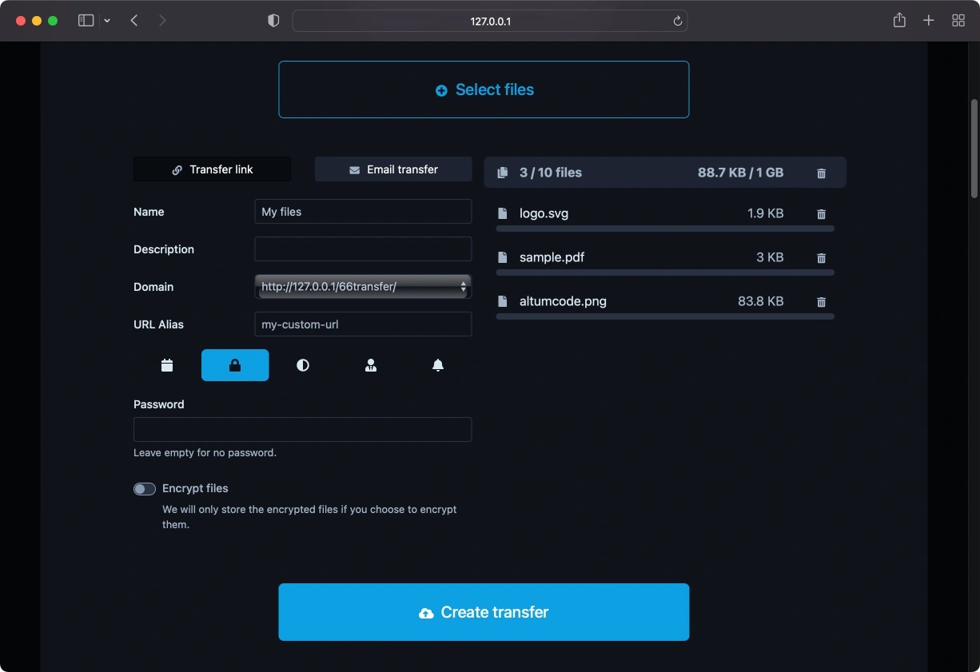Focus the URL Alias input field
The width and height of the screenshot is (980, 672).
pos(363,324)
